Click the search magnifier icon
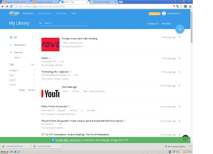 coord(41,23)
